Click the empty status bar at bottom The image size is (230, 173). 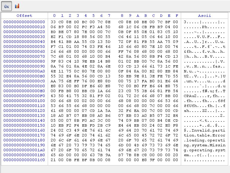click(x=115, y=169)
